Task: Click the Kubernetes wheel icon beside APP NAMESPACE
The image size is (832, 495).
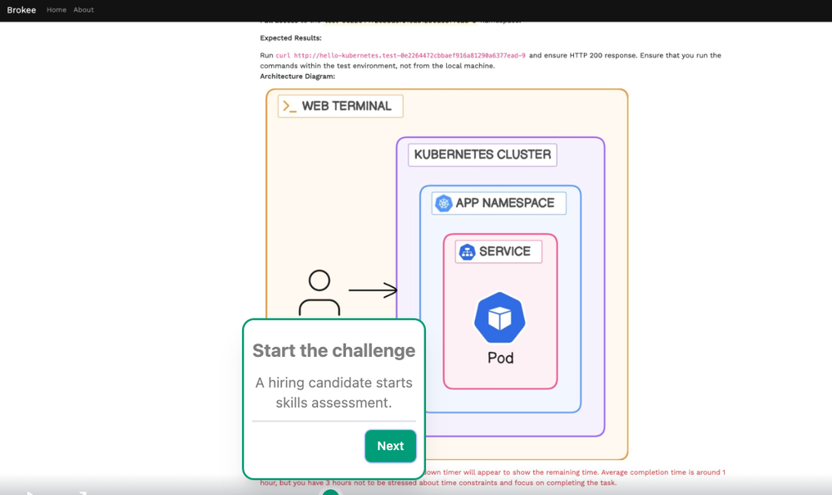Action: (443, 203)
